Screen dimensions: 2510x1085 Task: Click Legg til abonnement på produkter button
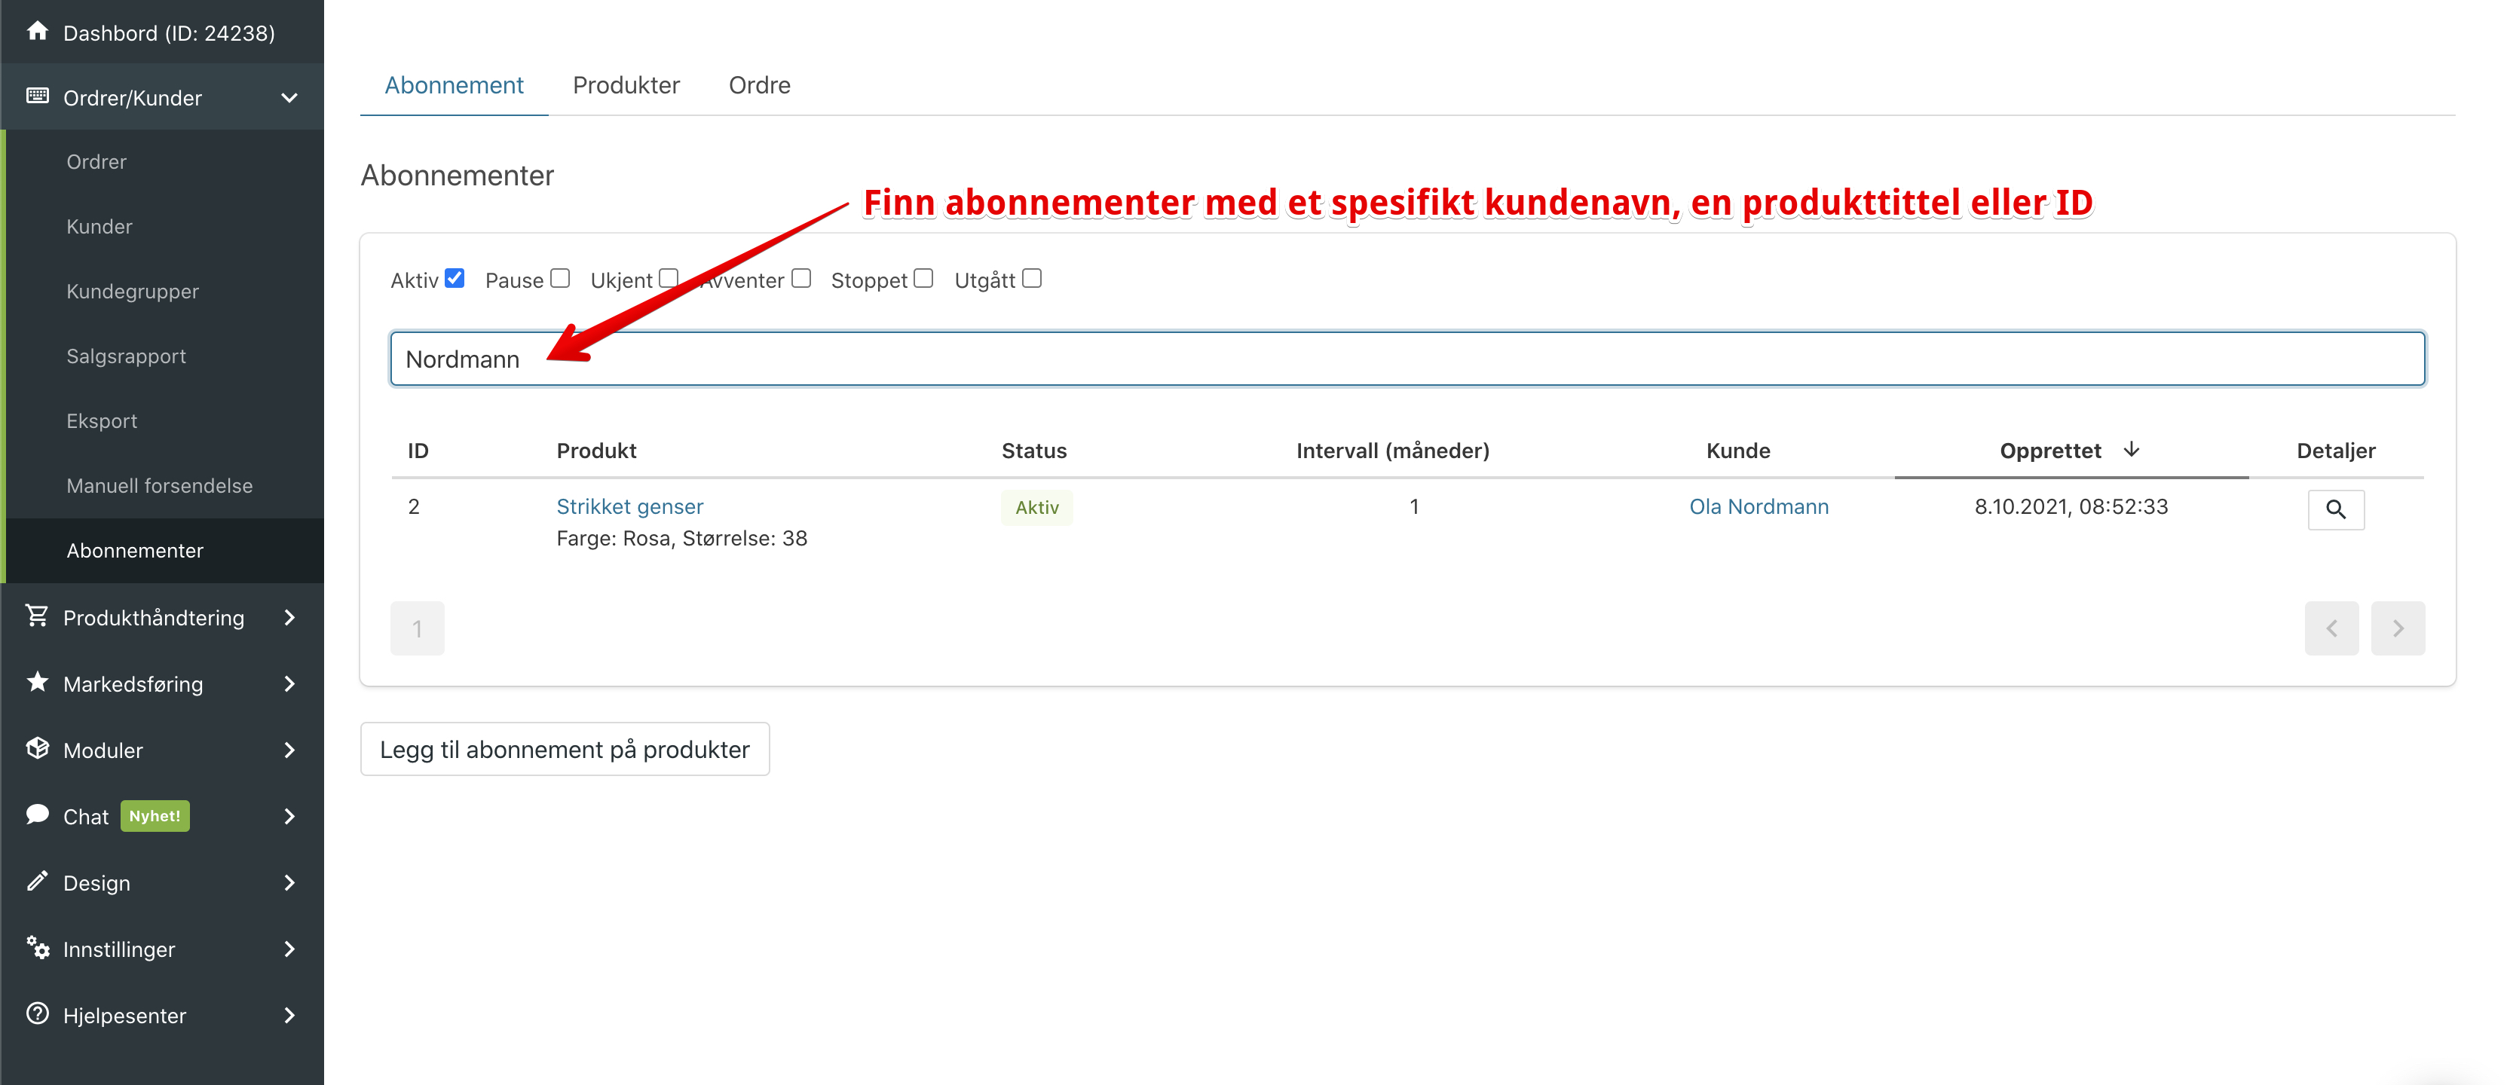pos(565,749)
